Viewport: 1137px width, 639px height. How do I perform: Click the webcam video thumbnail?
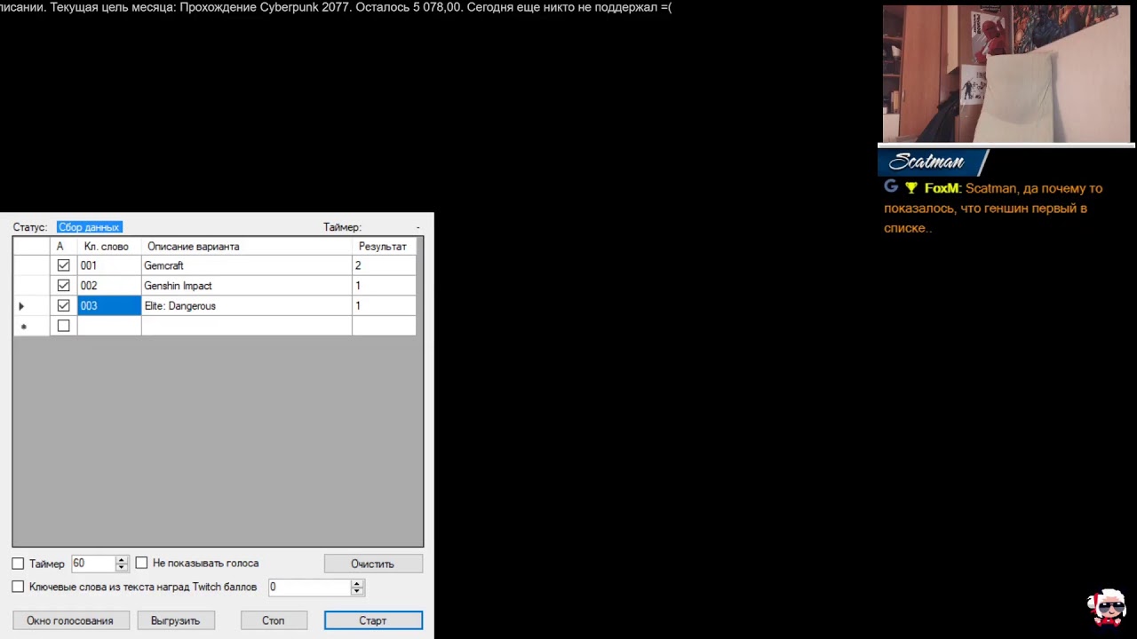click(x=1006, y=74)
